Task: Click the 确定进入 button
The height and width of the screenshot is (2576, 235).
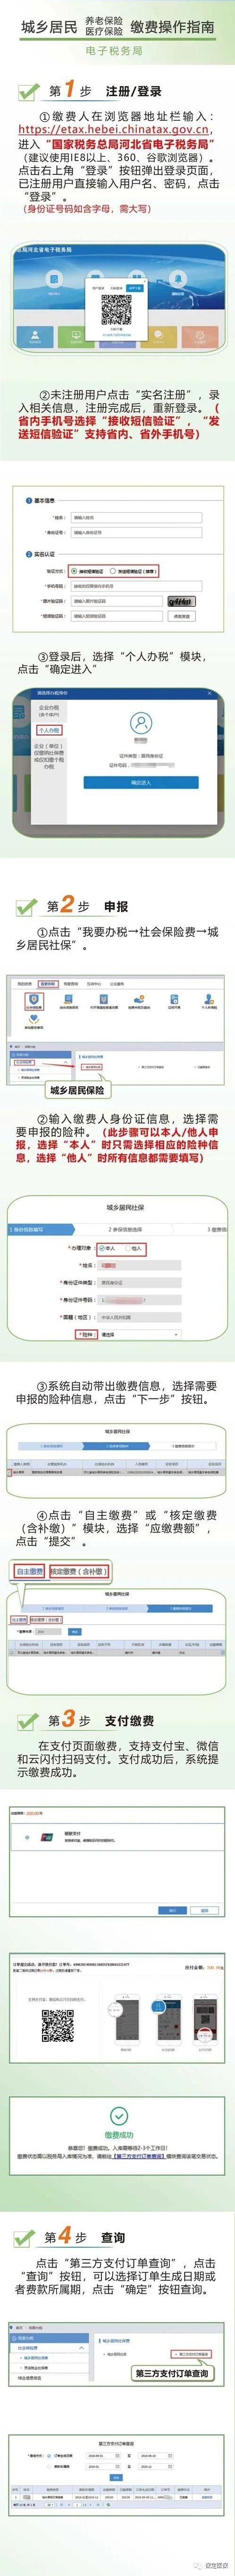Action: click(x=141, y=783)
